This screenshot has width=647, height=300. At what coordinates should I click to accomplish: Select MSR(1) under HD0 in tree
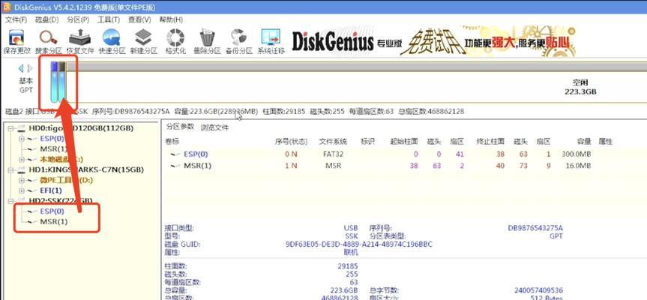53,149
